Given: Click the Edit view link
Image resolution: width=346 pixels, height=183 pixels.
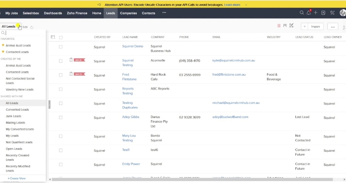Looking at the screenshot, I should pos(25,27).
